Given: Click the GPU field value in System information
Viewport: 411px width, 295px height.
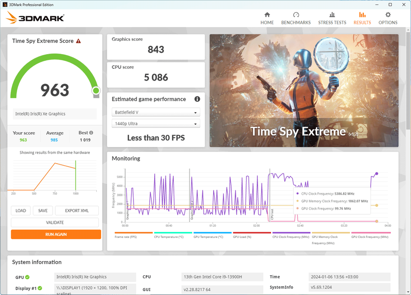Looking at the screenshot, I should (95, 277).
